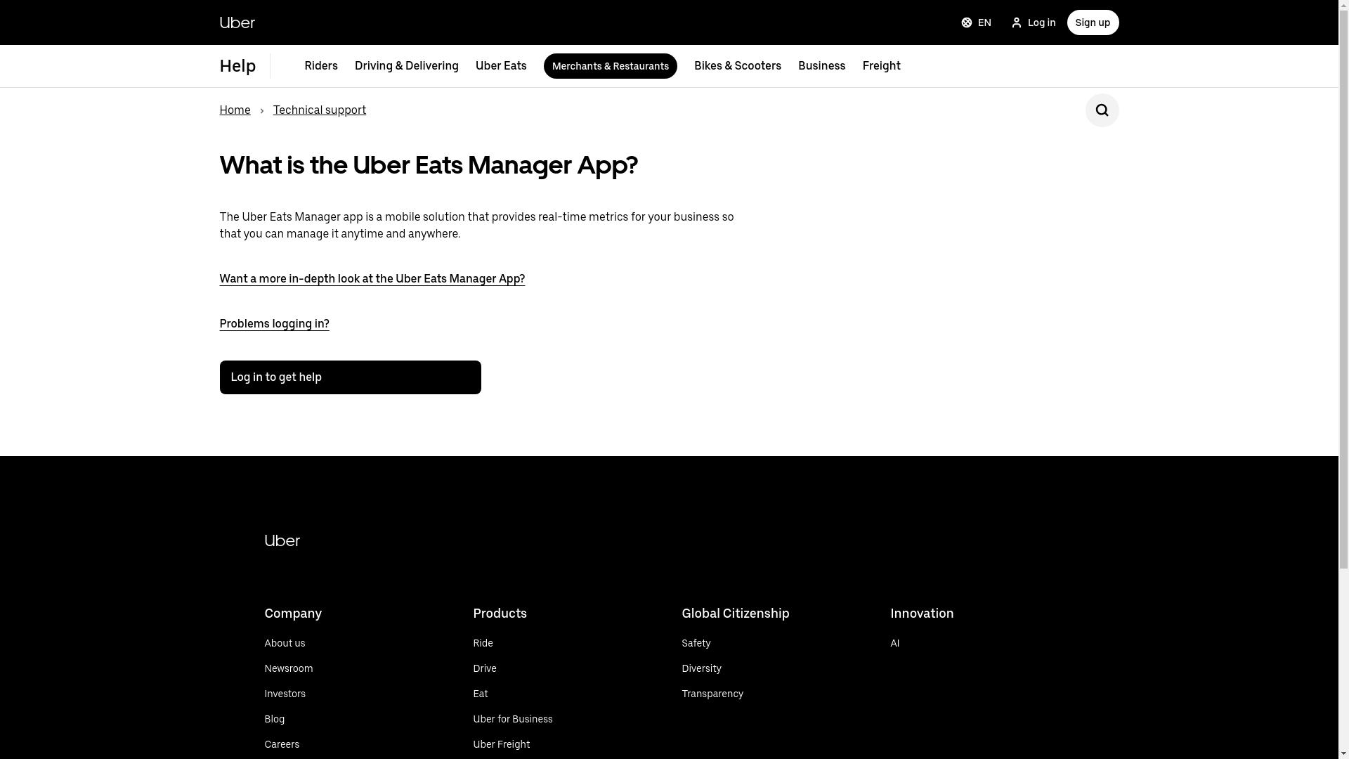Expand the Driving & Delivering menu item
The image size is (1349, 759).
pyautogui.click(x=407, y=66)
